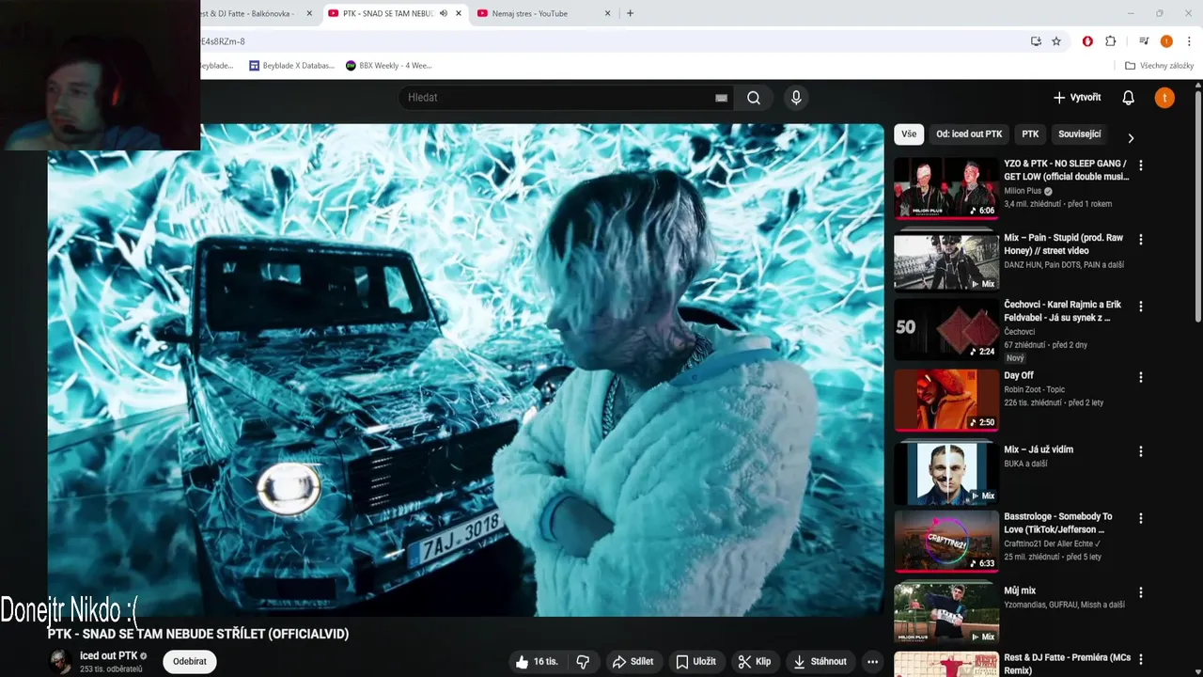
Task: Open iced out PTK channel avatar
Action: (x=60, y=661)
